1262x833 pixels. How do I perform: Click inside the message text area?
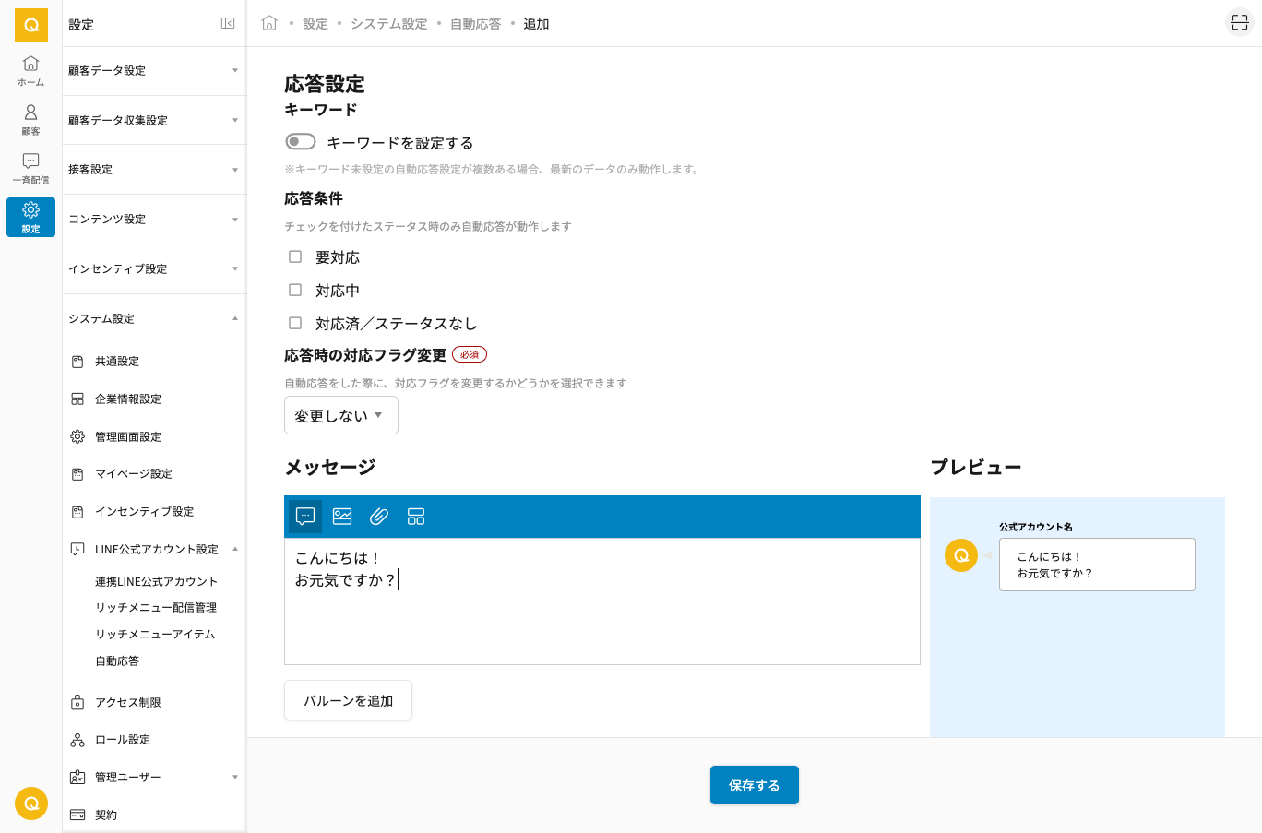tap(601, 618)
